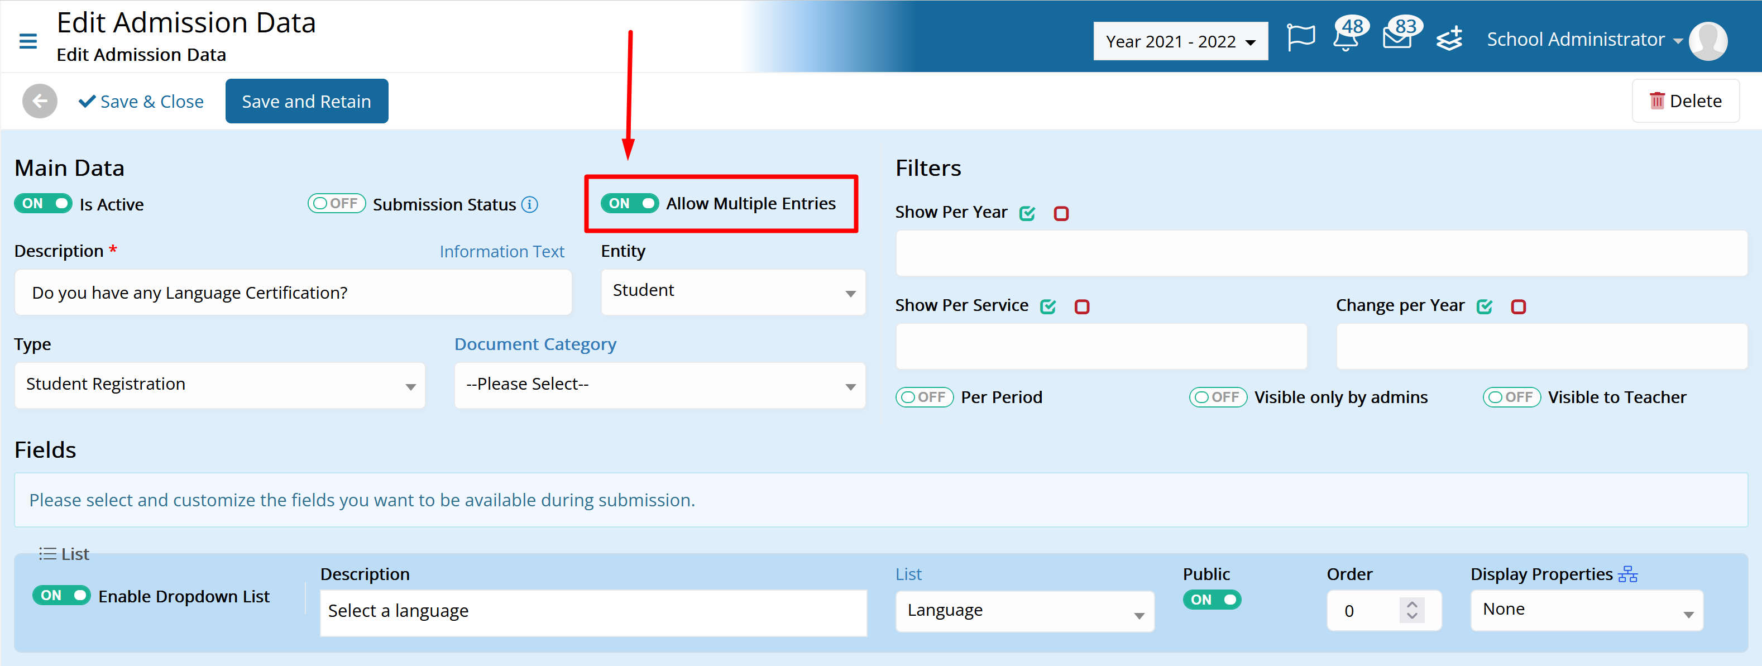Click Save & Close button
Screen dimensions: 1762x666
pyautogui.click(x=142, y=102)
